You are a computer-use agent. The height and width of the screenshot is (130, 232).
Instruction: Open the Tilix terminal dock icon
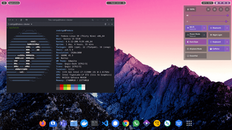tap(95, 123)
